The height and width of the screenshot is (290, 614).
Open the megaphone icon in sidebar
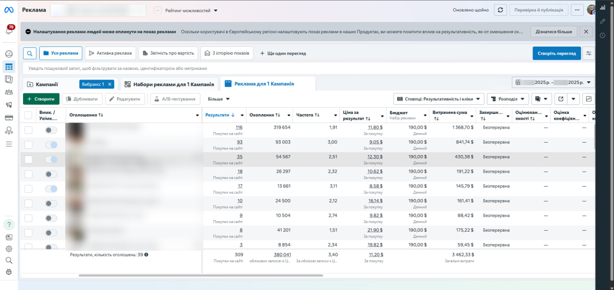[9, 105]
